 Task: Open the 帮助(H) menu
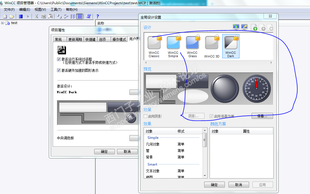[x=72, y=10]
